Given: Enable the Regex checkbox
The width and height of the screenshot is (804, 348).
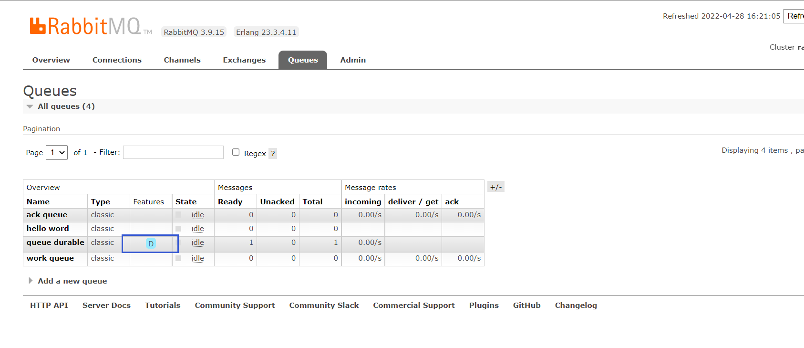Looking at the screenshot, I should click(236, 152).
